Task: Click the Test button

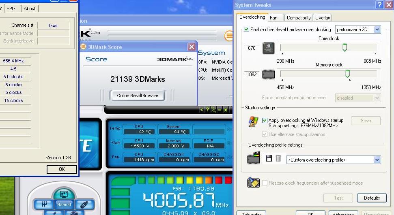Action: pyautogui.click(x=338, y=198)
